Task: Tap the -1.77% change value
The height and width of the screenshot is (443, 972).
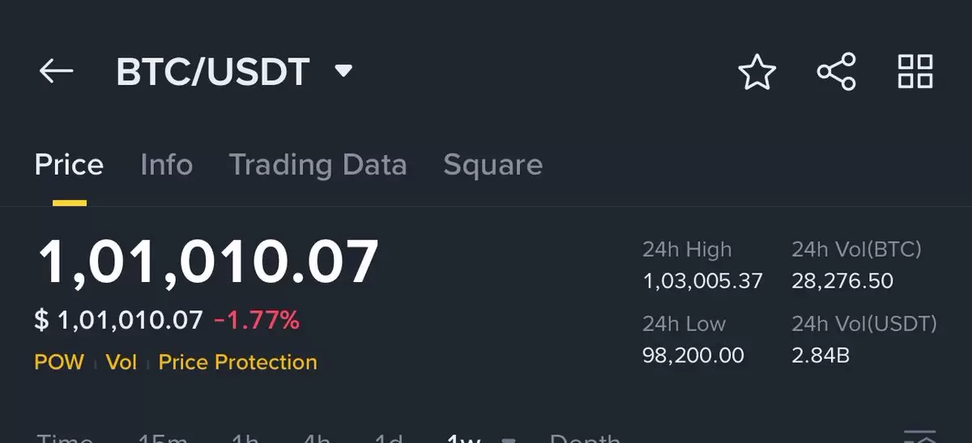Action: pos(257,321)
